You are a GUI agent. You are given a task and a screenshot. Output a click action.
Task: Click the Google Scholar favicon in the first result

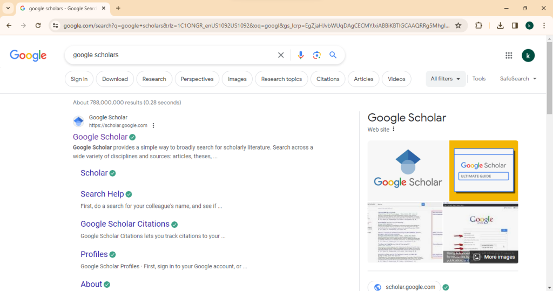[78, 121]
